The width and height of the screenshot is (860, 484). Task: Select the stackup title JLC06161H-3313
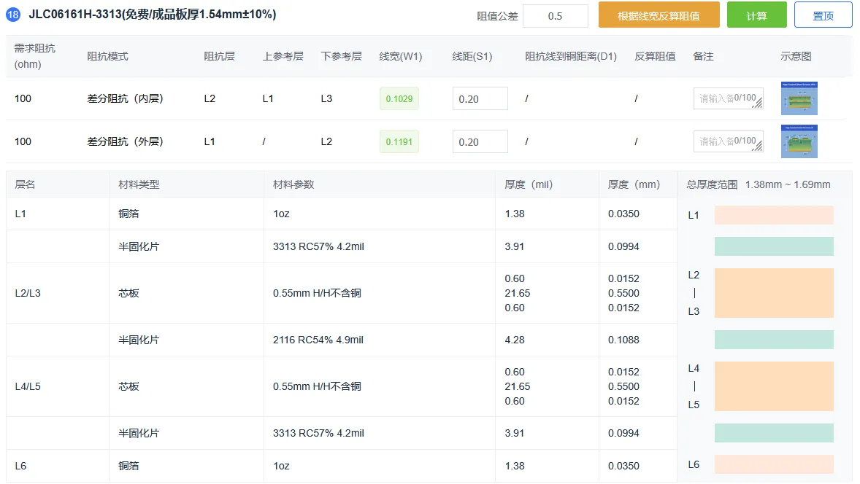153,15
